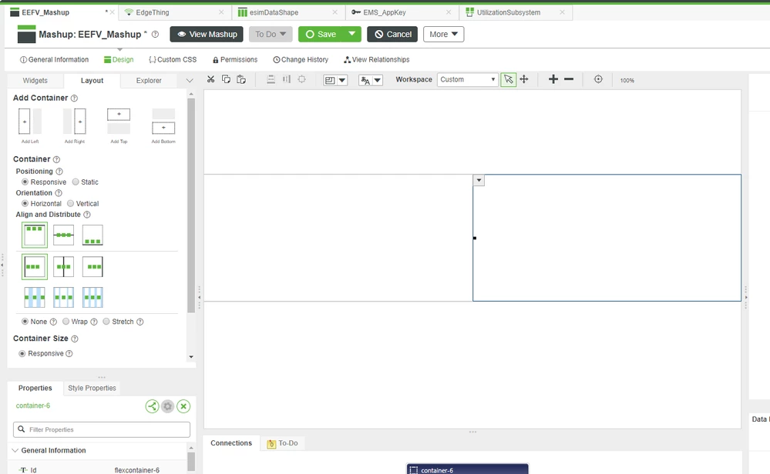The width and height of the screenshot is (770, 474).
Task: Open the More dropdown menu
Action: tap(443, 35)
